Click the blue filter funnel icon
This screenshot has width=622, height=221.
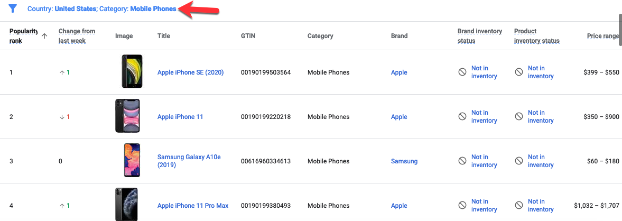click(x=13, y=8)
